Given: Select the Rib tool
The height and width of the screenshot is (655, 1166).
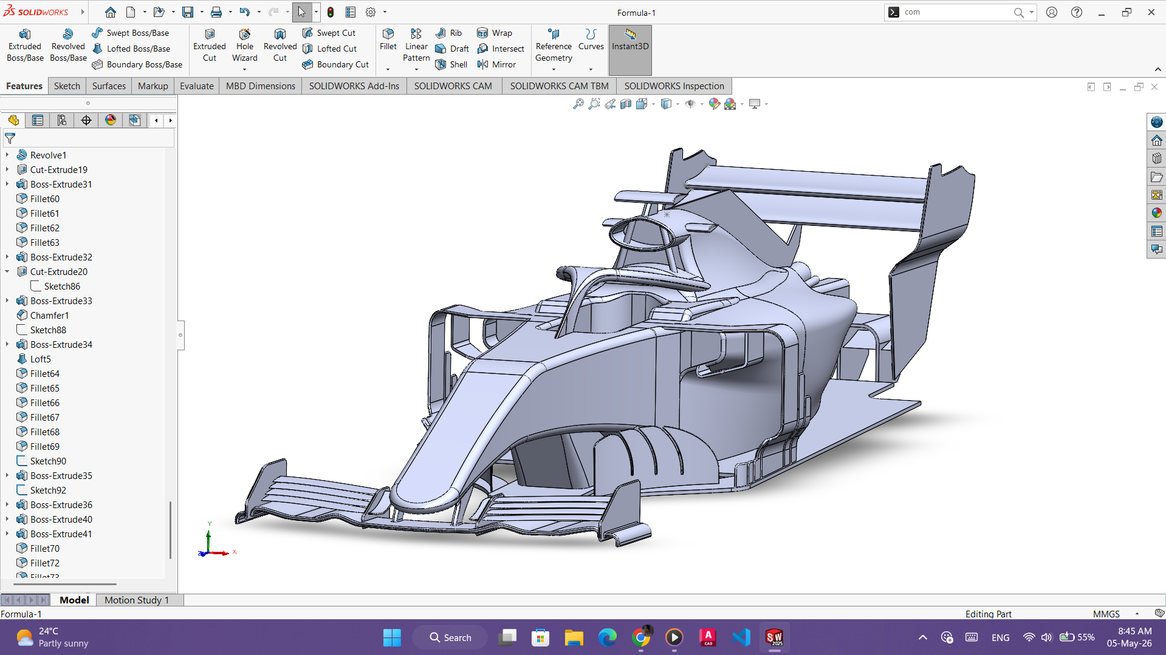Looking at the screenshot, I should point(449,33).
